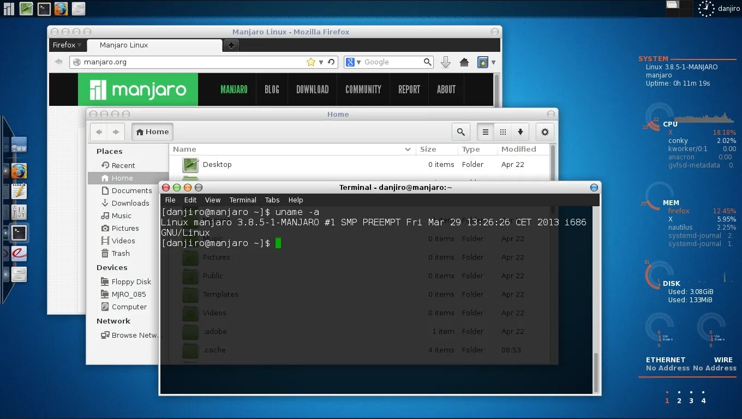The width and height of the screenshot is (742, 419).
Task: Sort files by the Name column header
Action: 292,149
